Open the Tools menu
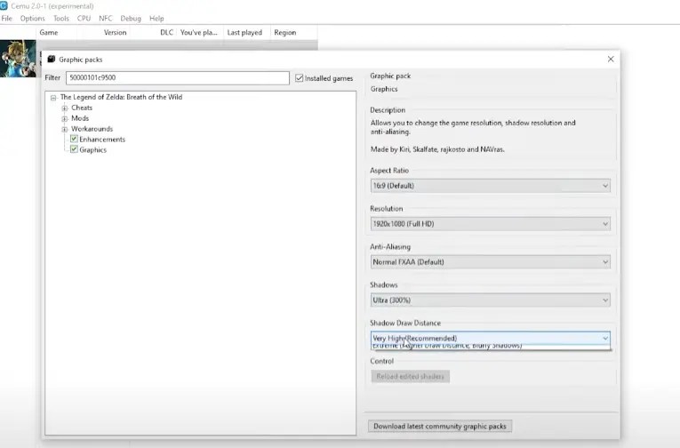This screenshot has height=448, width=680. (61, 18)
